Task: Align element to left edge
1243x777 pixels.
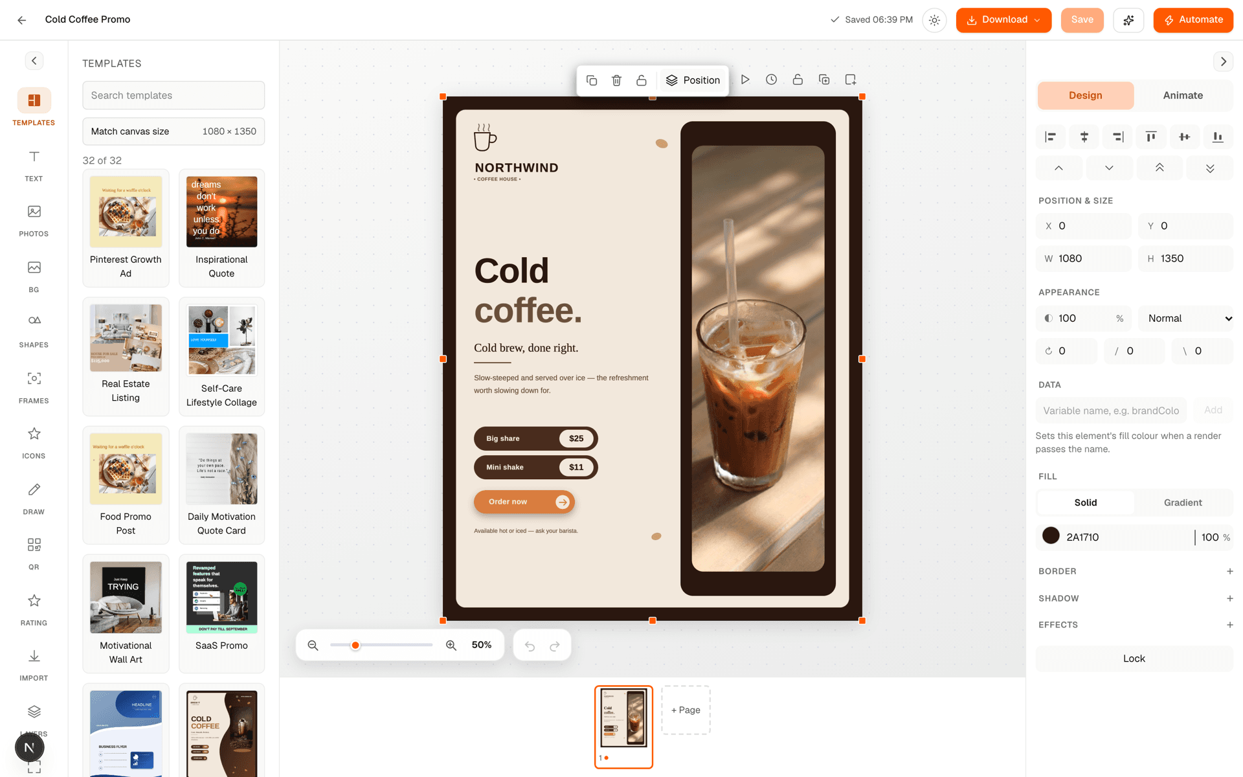Action: click(1050, 137)
